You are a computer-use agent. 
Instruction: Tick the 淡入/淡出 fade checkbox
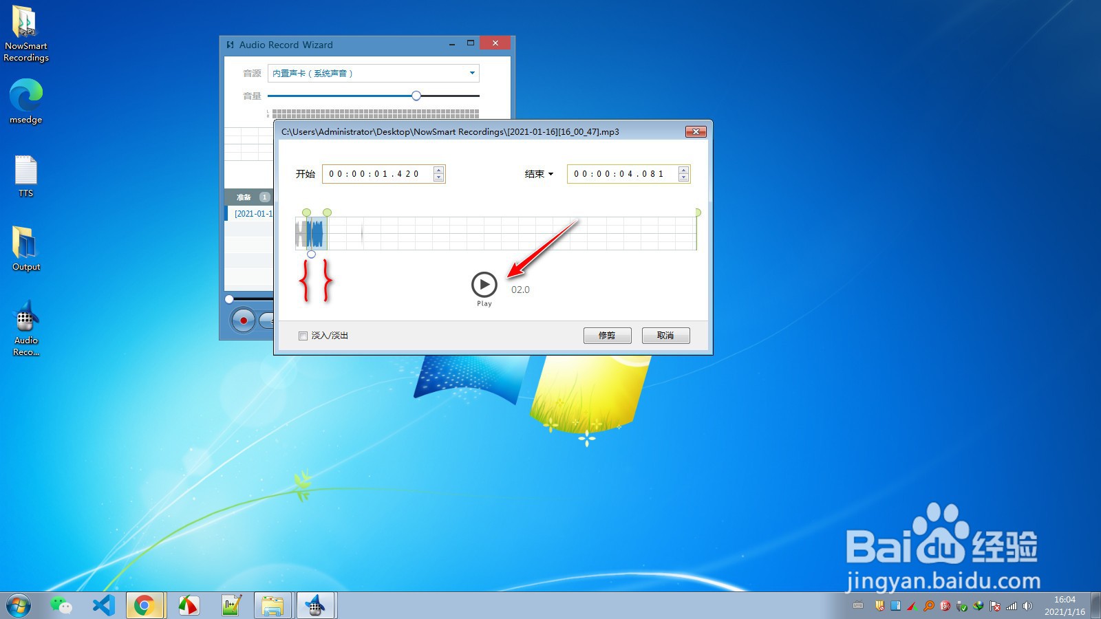click(303, 336)
